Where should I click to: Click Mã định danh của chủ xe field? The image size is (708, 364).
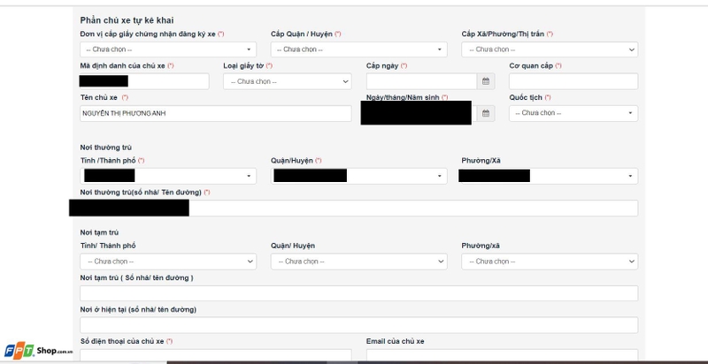[x=144, y=81]
